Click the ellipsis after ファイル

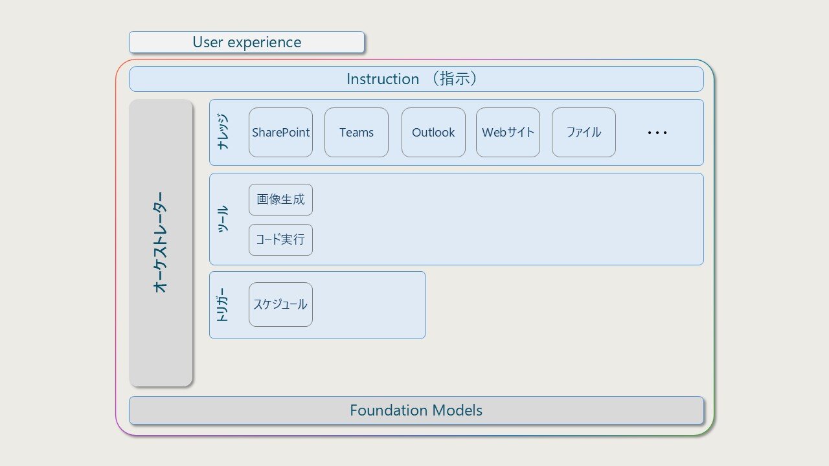click(x=657, y=133)
